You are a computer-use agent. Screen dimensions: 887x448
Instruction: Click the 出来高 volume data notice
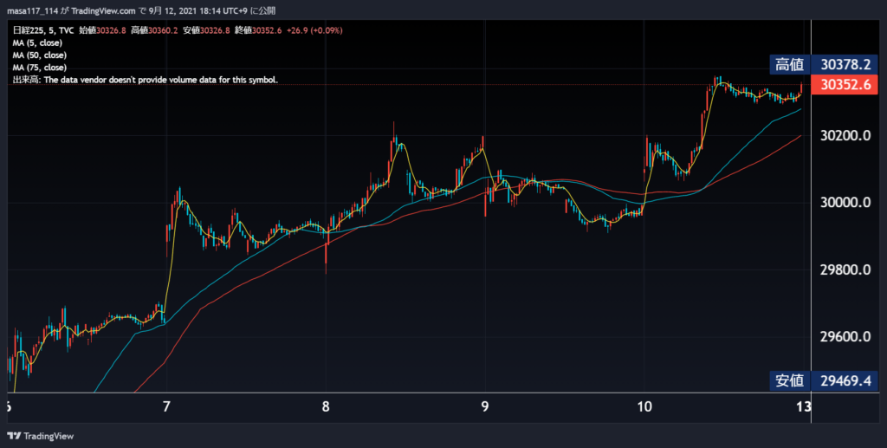click(x=146, y=81)
